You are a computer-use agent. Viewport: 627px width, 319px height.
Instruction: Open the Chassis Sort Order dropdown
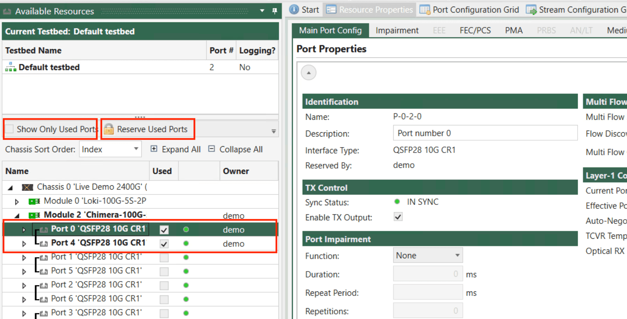tap(110, 149)
